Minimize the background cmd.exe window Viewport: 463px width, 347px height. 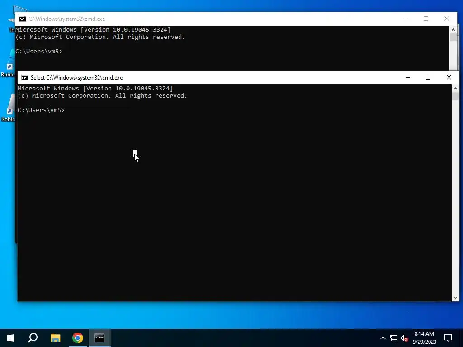pyautogui.click(x=406, y=19)
